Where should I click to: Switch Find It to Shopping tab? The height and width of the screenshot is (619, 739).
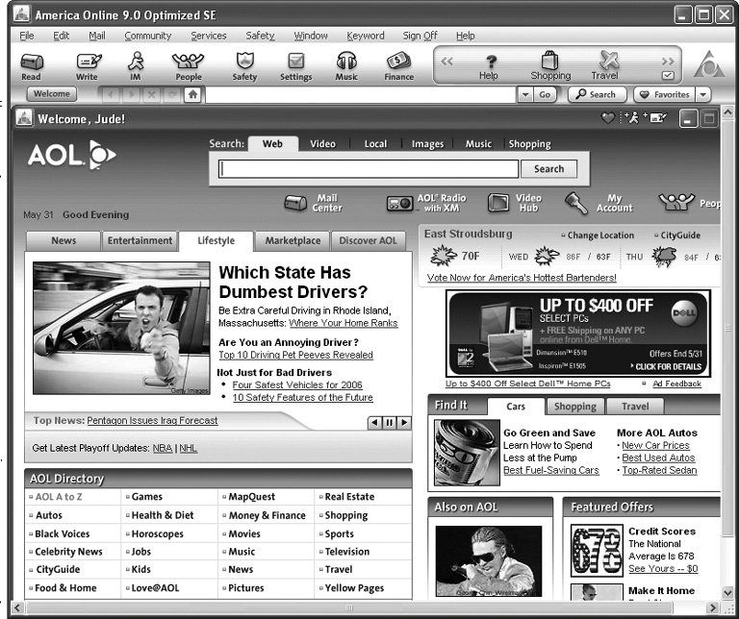point(575,407)
